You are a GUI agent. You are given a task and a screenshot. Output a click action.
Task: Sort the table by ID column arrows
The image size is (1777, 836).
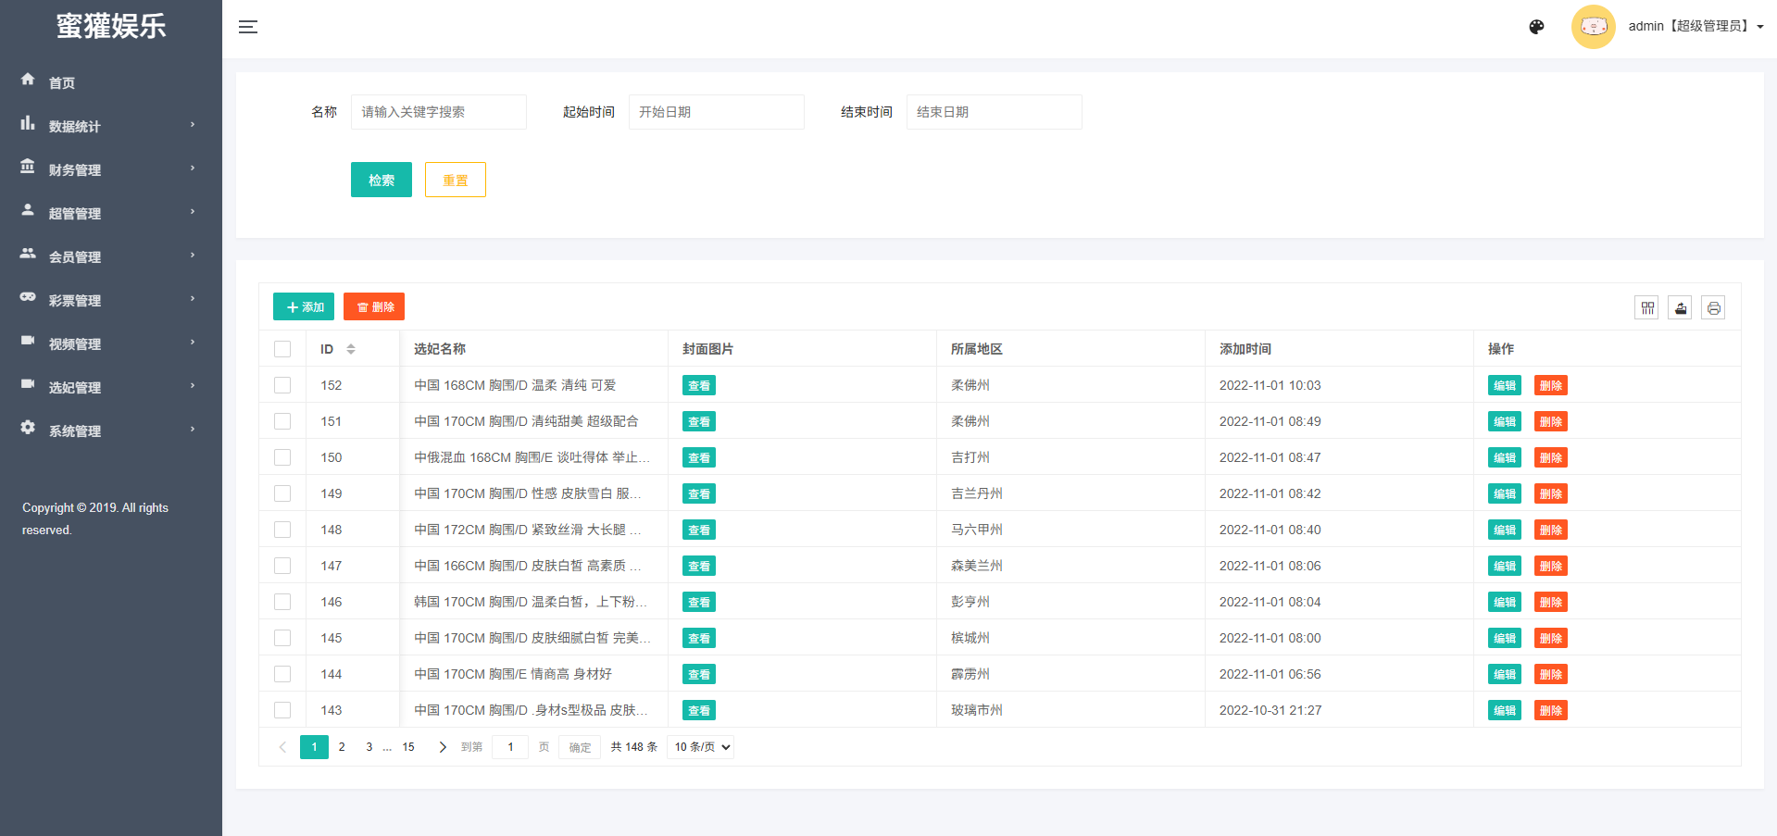[351, 349]
